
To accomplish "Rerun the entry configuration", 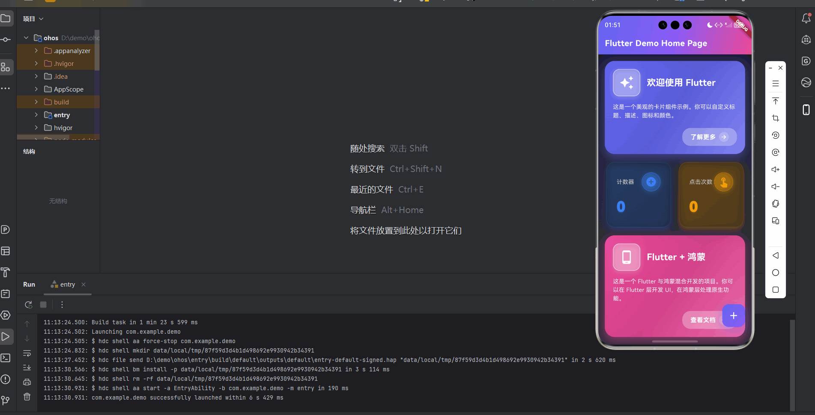I will [x=29, y=305].
